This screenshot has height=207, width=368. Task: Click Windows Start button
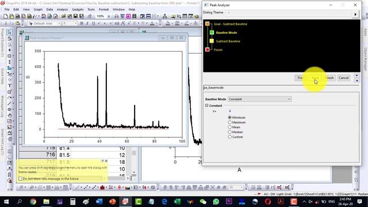[6, 201]
